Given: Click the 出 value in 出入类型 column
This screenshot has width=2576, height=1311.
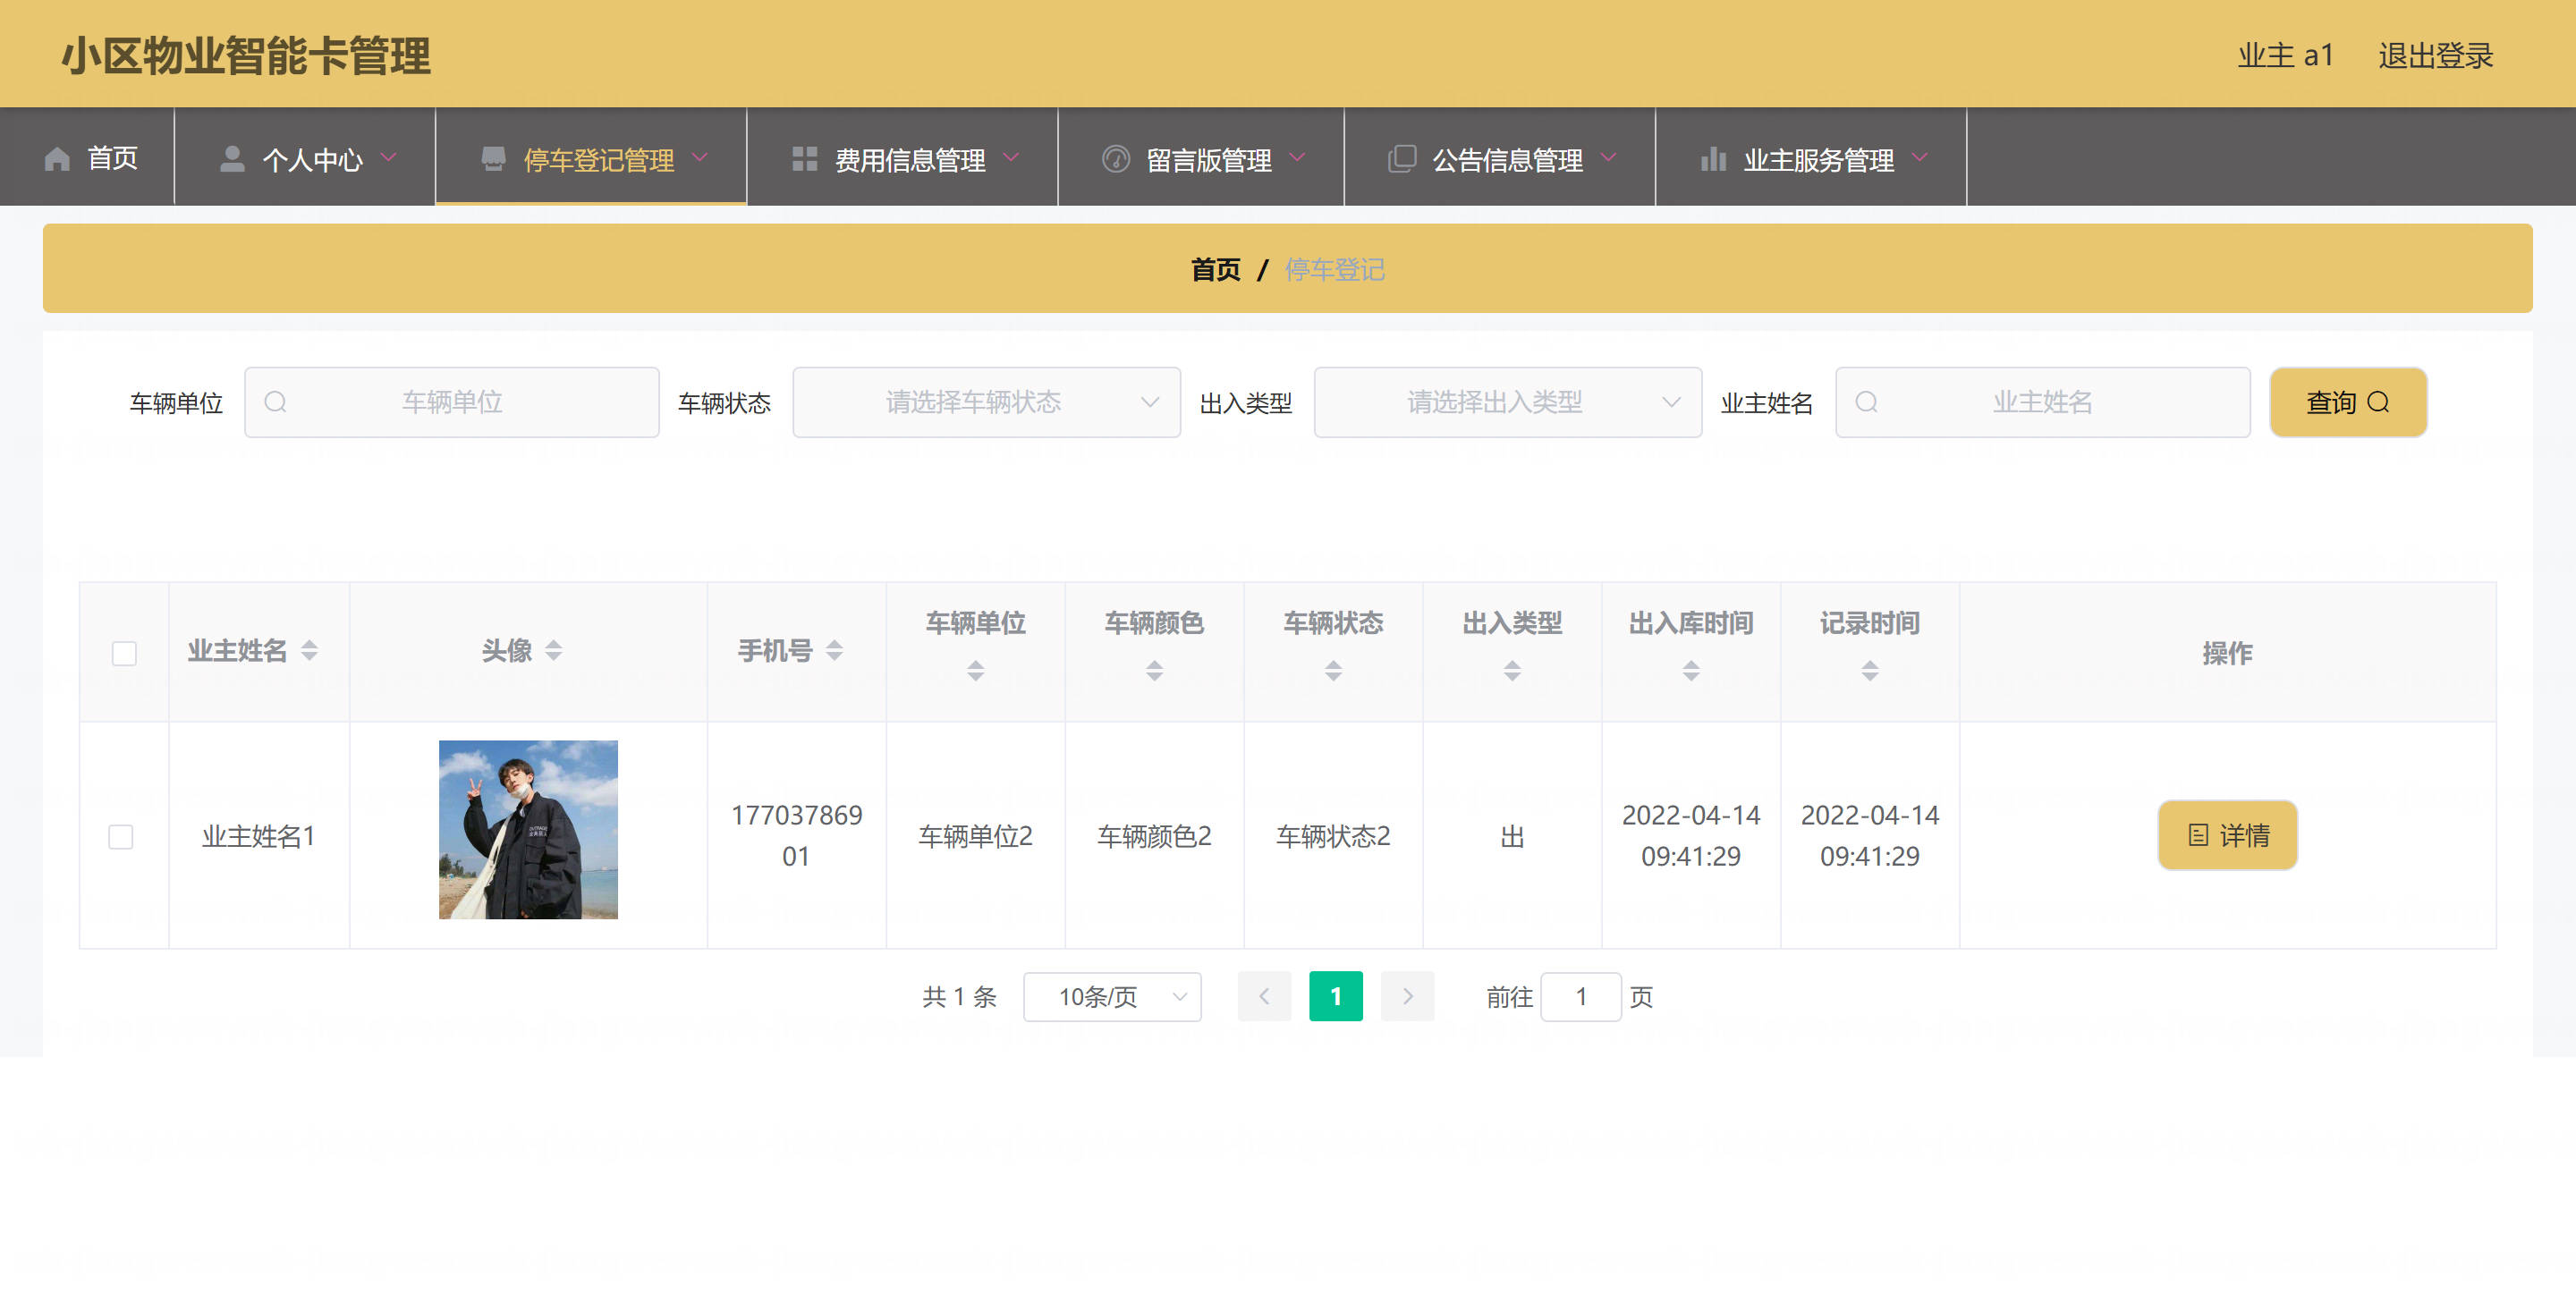Looking at the screenshot, I should click(1512, 836).
